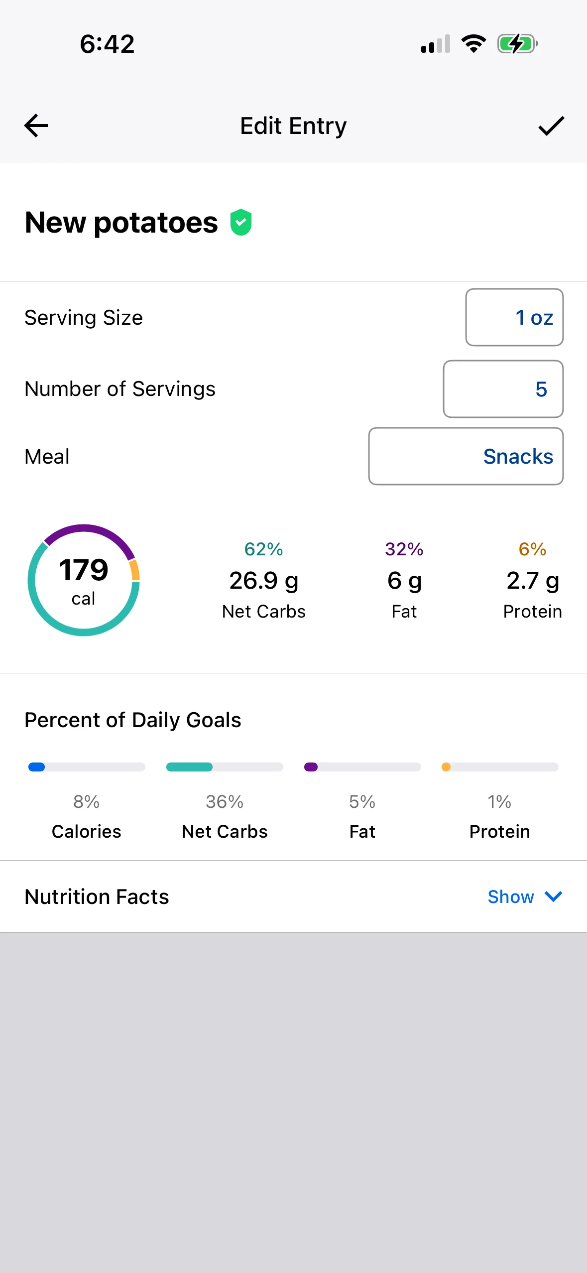Tap the battery charging icon

(x=517, y=44)
